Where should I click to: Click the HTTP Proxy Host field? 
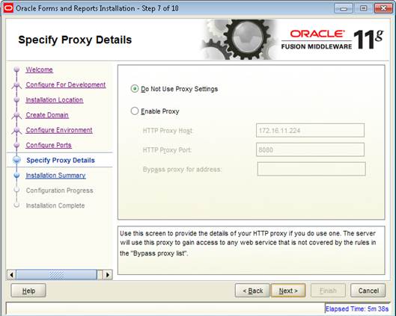click(310, 130)
